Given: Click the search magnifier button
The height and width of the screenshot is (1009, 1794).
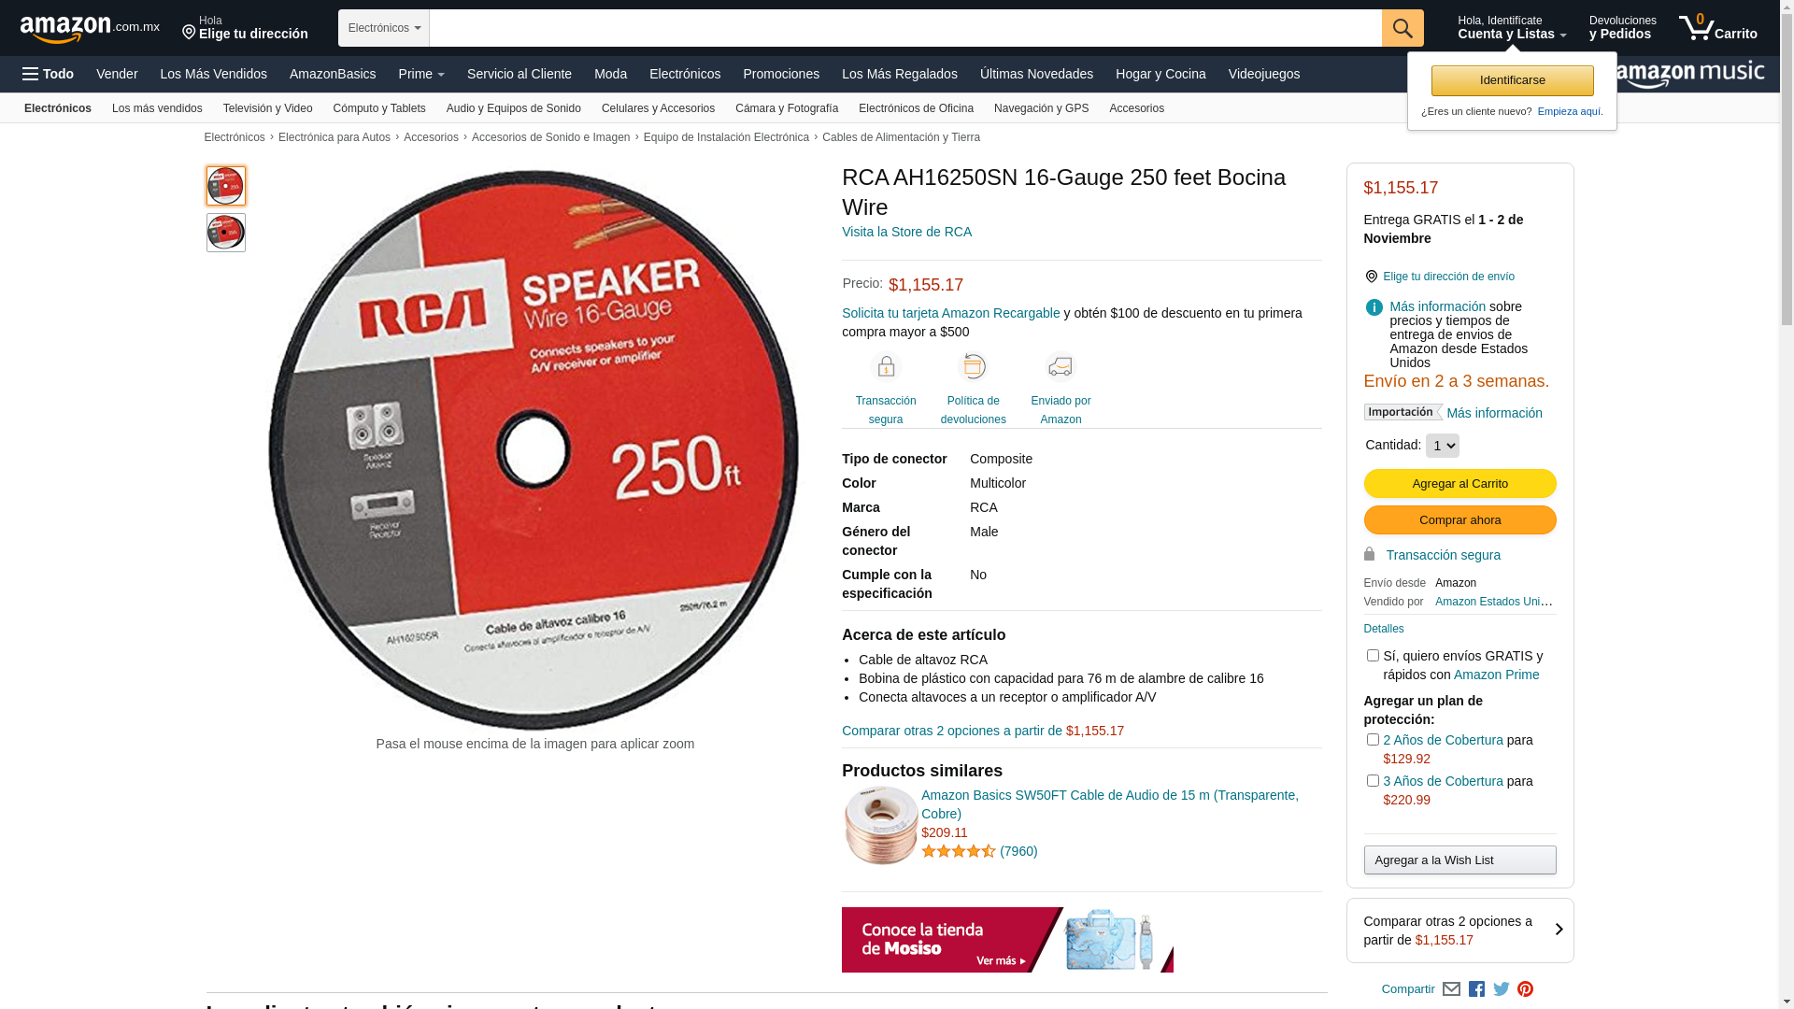Looking at the screenshot, I should pos(1402,28).
